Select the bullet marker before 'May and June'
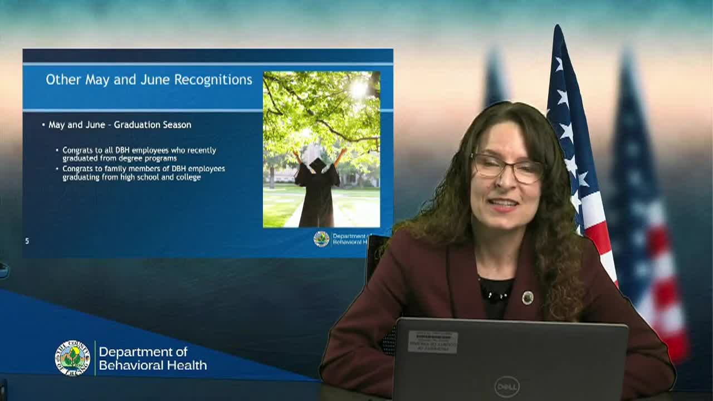Screen dimensions: 713x401 tap(43, 125)
